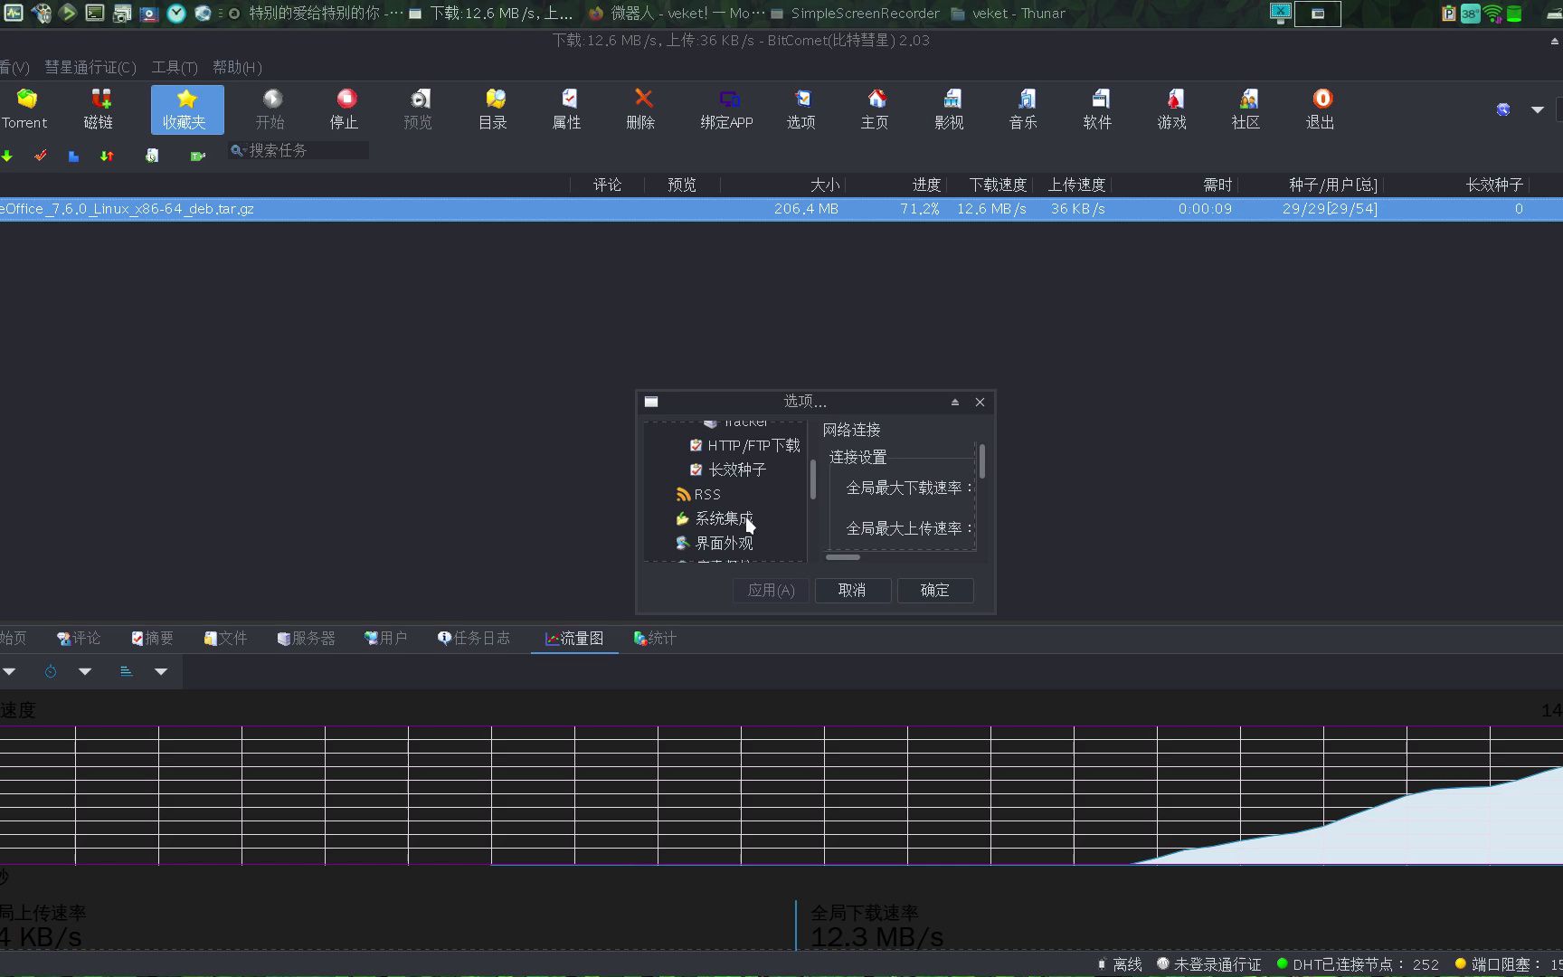1563x977 pixels.
Task: Expand first dropdown arrow in chart toolbar
Action: (9, 671)
